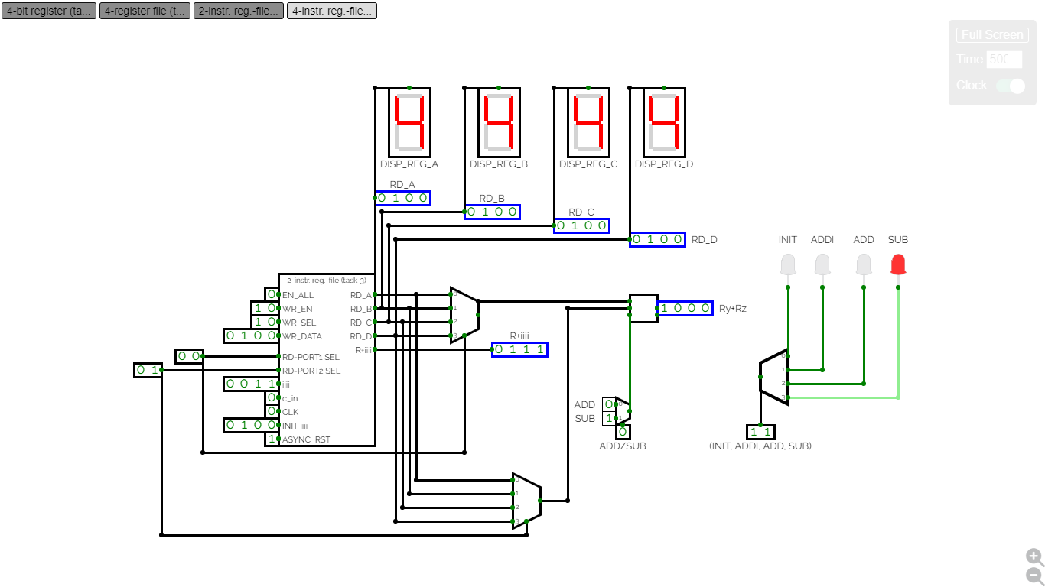The image size is (1045, 587).
Task: Click the INIT LED indicator
Action: click(x=788, y=265)
